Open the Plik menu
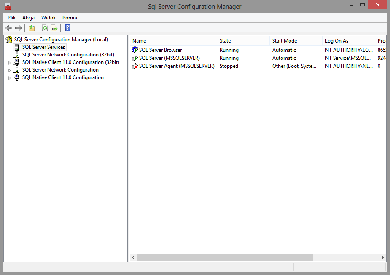 pyautogui.click(x=12, y=18)
